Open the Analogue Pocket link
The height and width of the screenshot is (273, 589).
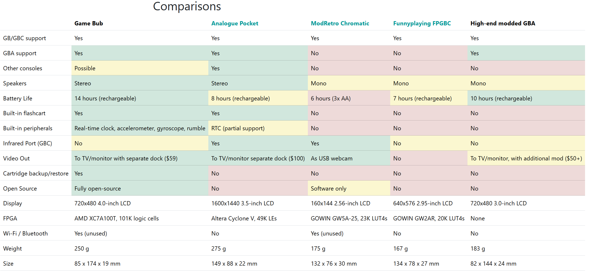click(235, 23)
